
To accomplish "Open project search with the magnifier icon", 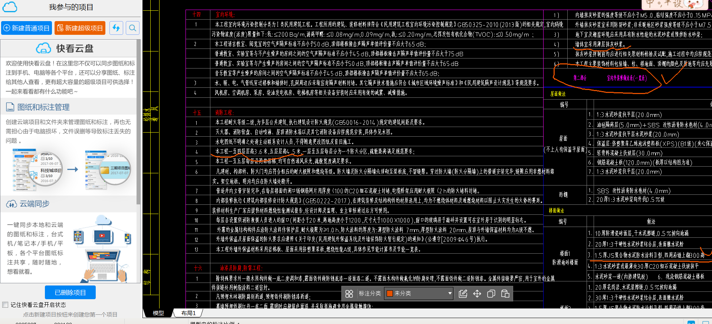I will click(132, 28).
